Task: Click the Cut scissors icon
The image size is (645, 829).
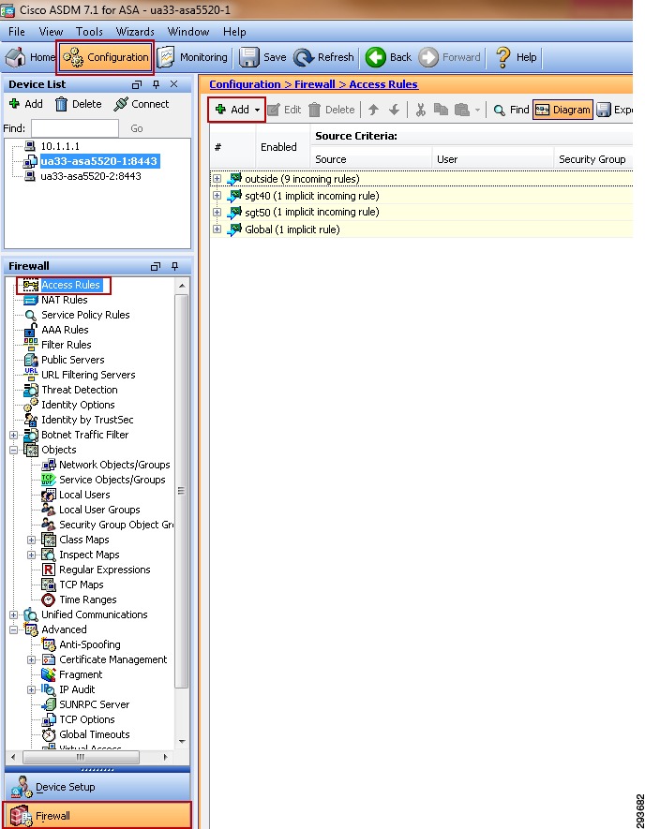Action: (421, 110)
